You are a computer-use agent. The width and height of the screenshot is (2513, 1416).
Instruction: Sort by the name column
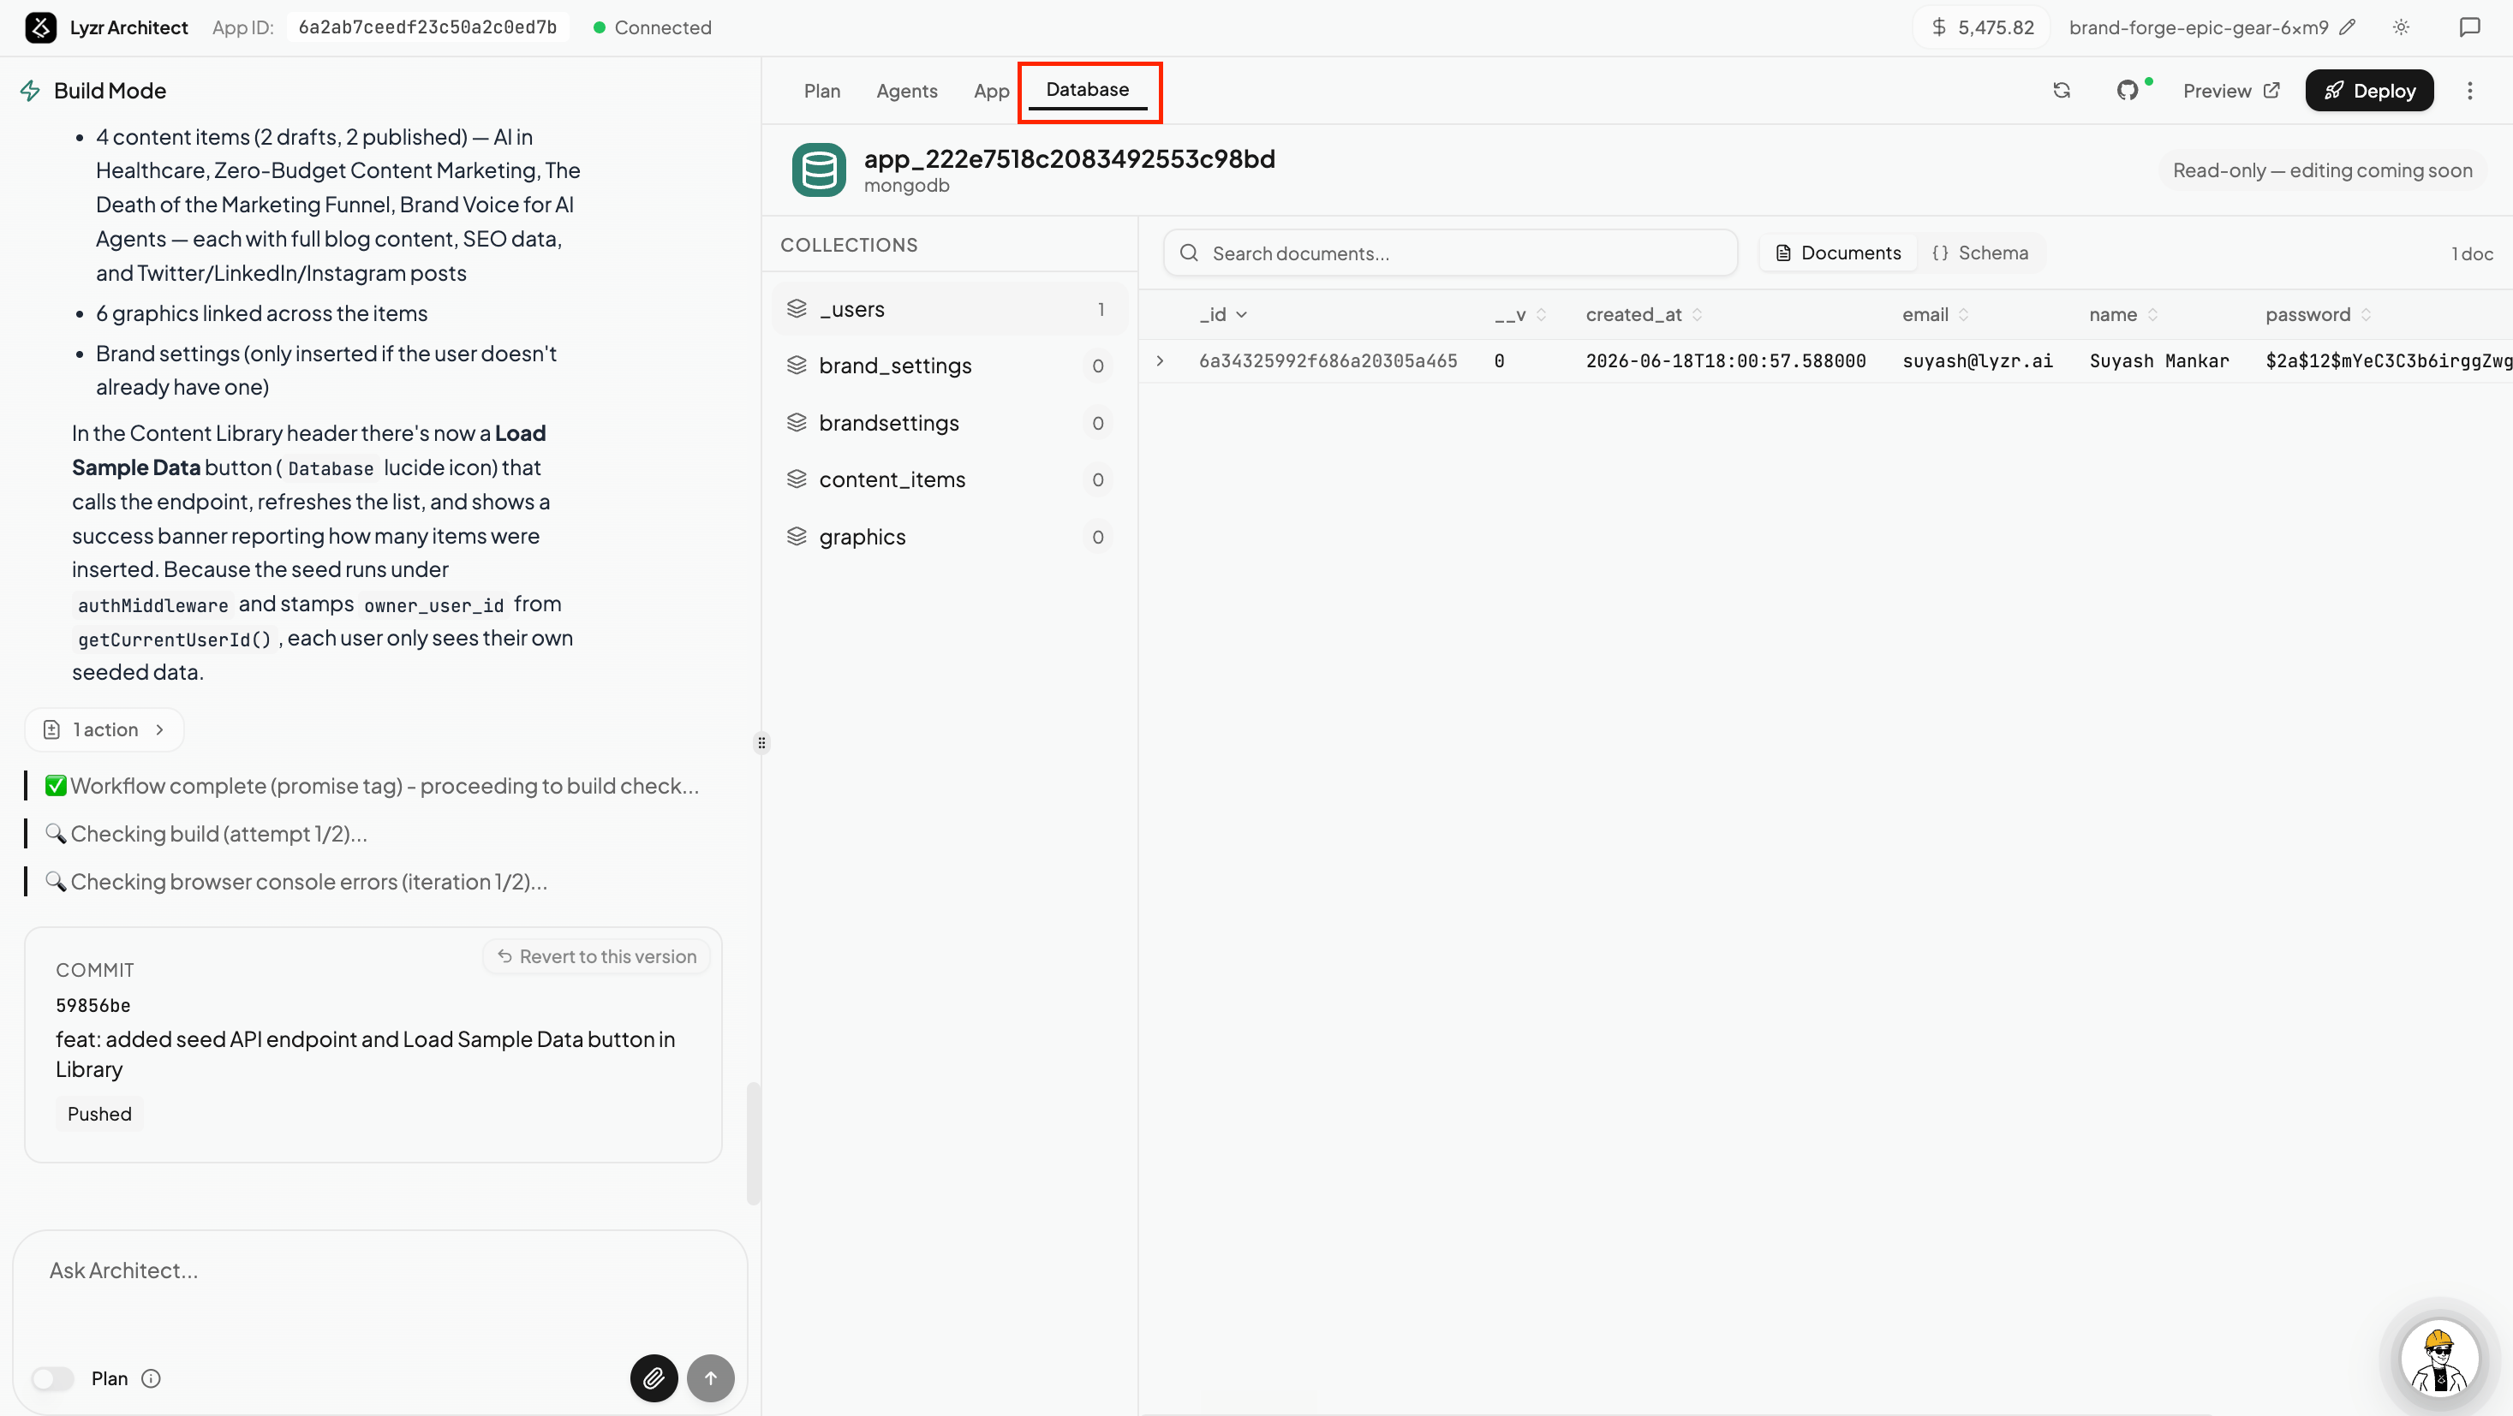pos(2124,314)
